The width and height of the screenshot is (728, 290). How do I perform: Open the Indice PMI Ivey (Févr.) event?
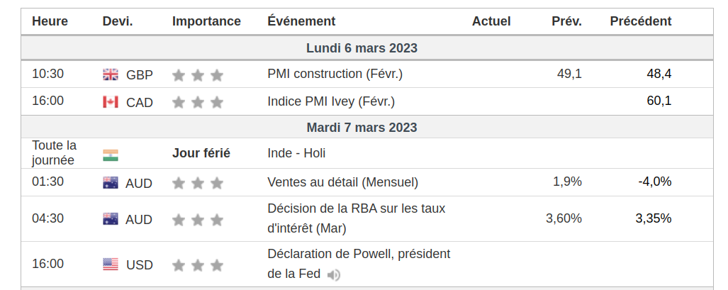[x=331, y=101]
